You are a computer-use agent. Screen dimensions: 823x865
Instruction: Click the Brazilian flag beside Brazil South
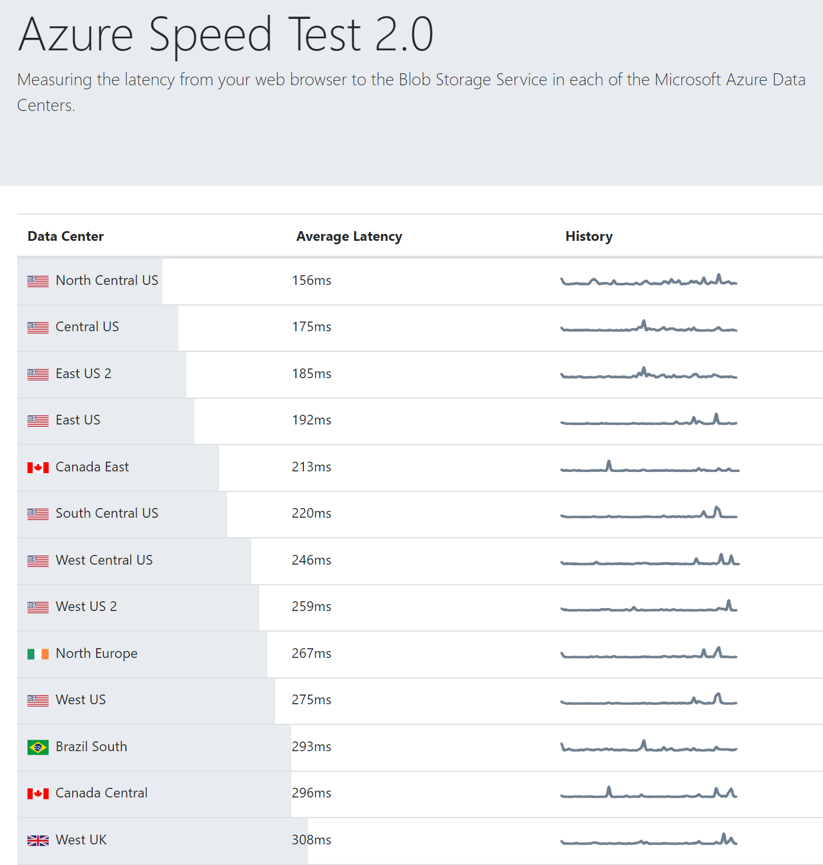38,747
